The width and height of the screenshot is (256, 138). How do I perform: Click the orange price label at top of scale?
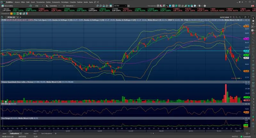coord(246,26)
